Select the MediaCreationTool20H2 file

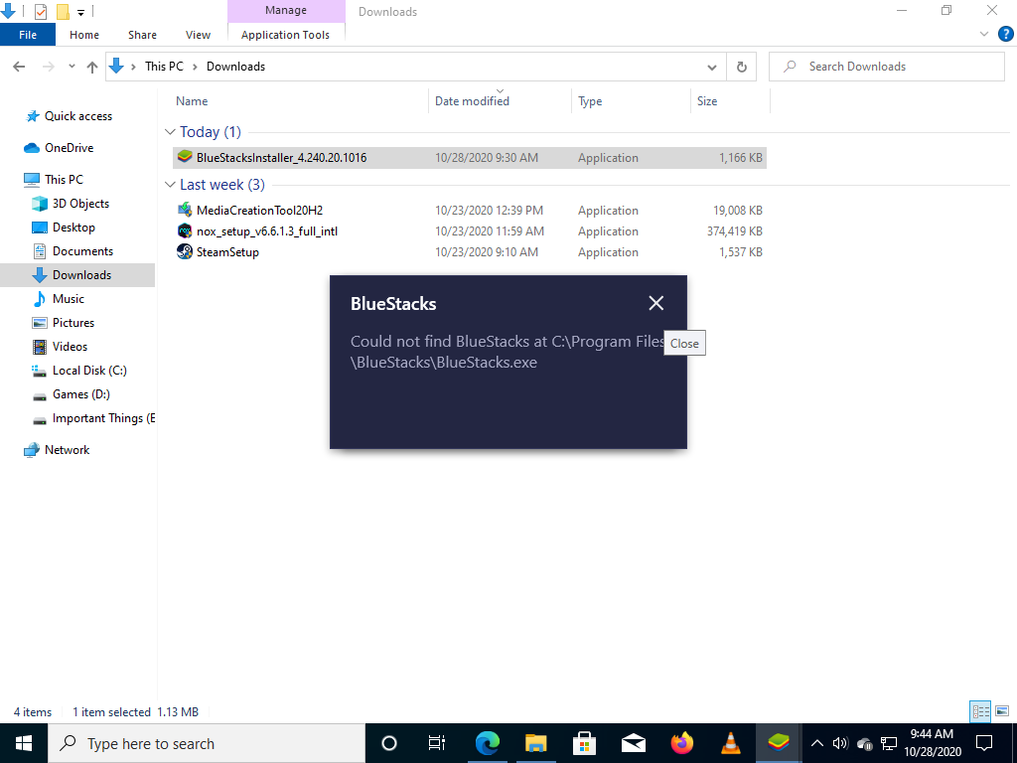coord(470,211)
